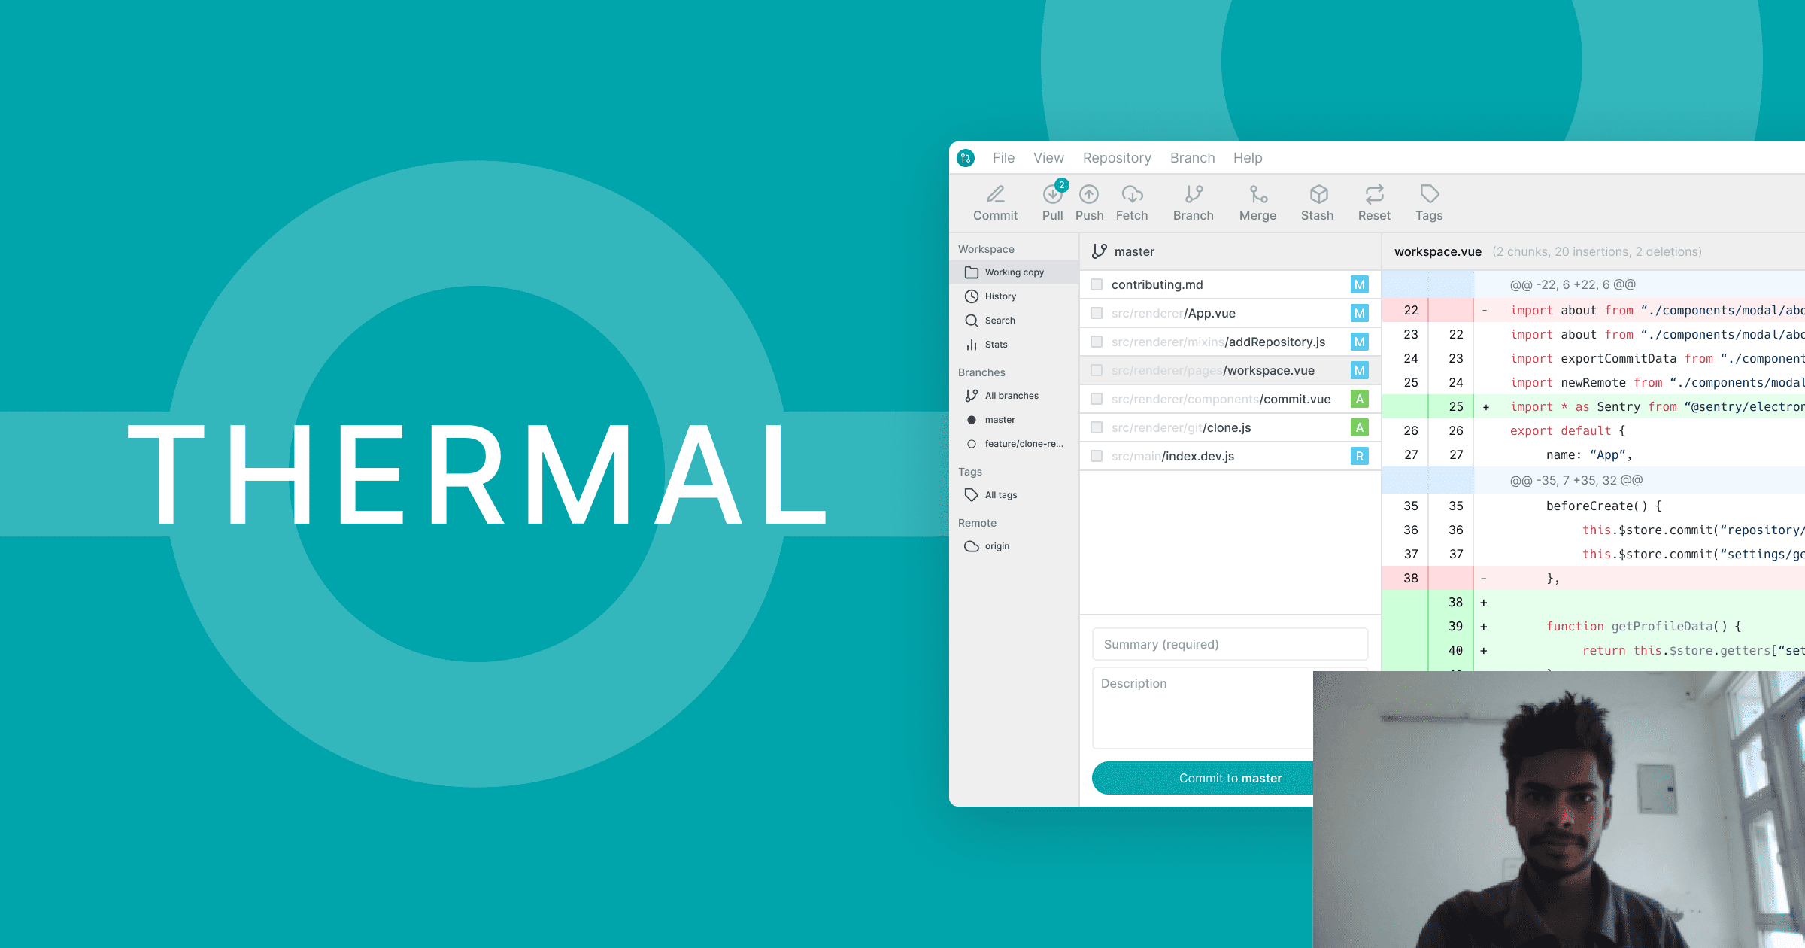Click the 'beforeCreate() {' diff line

1594,506
